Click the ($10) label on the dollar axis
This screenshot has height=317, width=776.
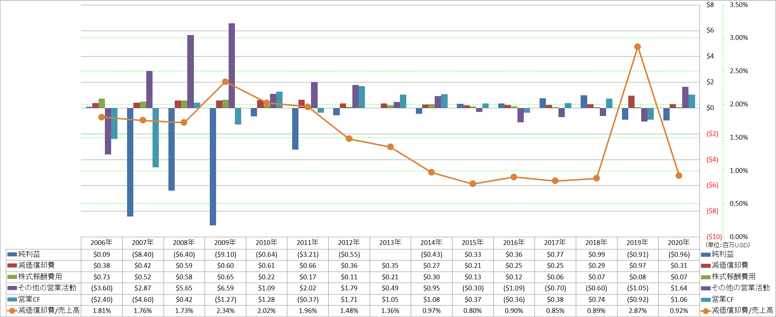[x=714, y=236]
